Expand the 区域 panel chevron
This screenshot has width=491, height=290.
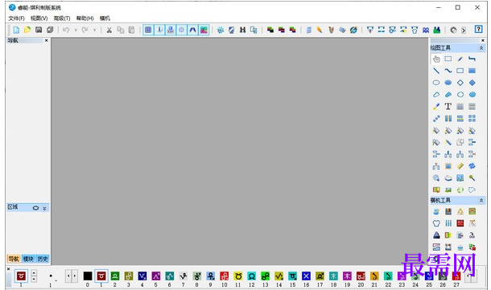click(x=44, y=208)
